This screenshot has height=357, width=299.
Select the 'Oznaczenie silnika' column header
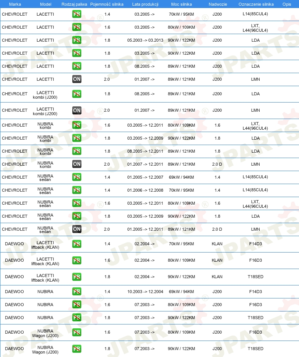pos(256,4)
